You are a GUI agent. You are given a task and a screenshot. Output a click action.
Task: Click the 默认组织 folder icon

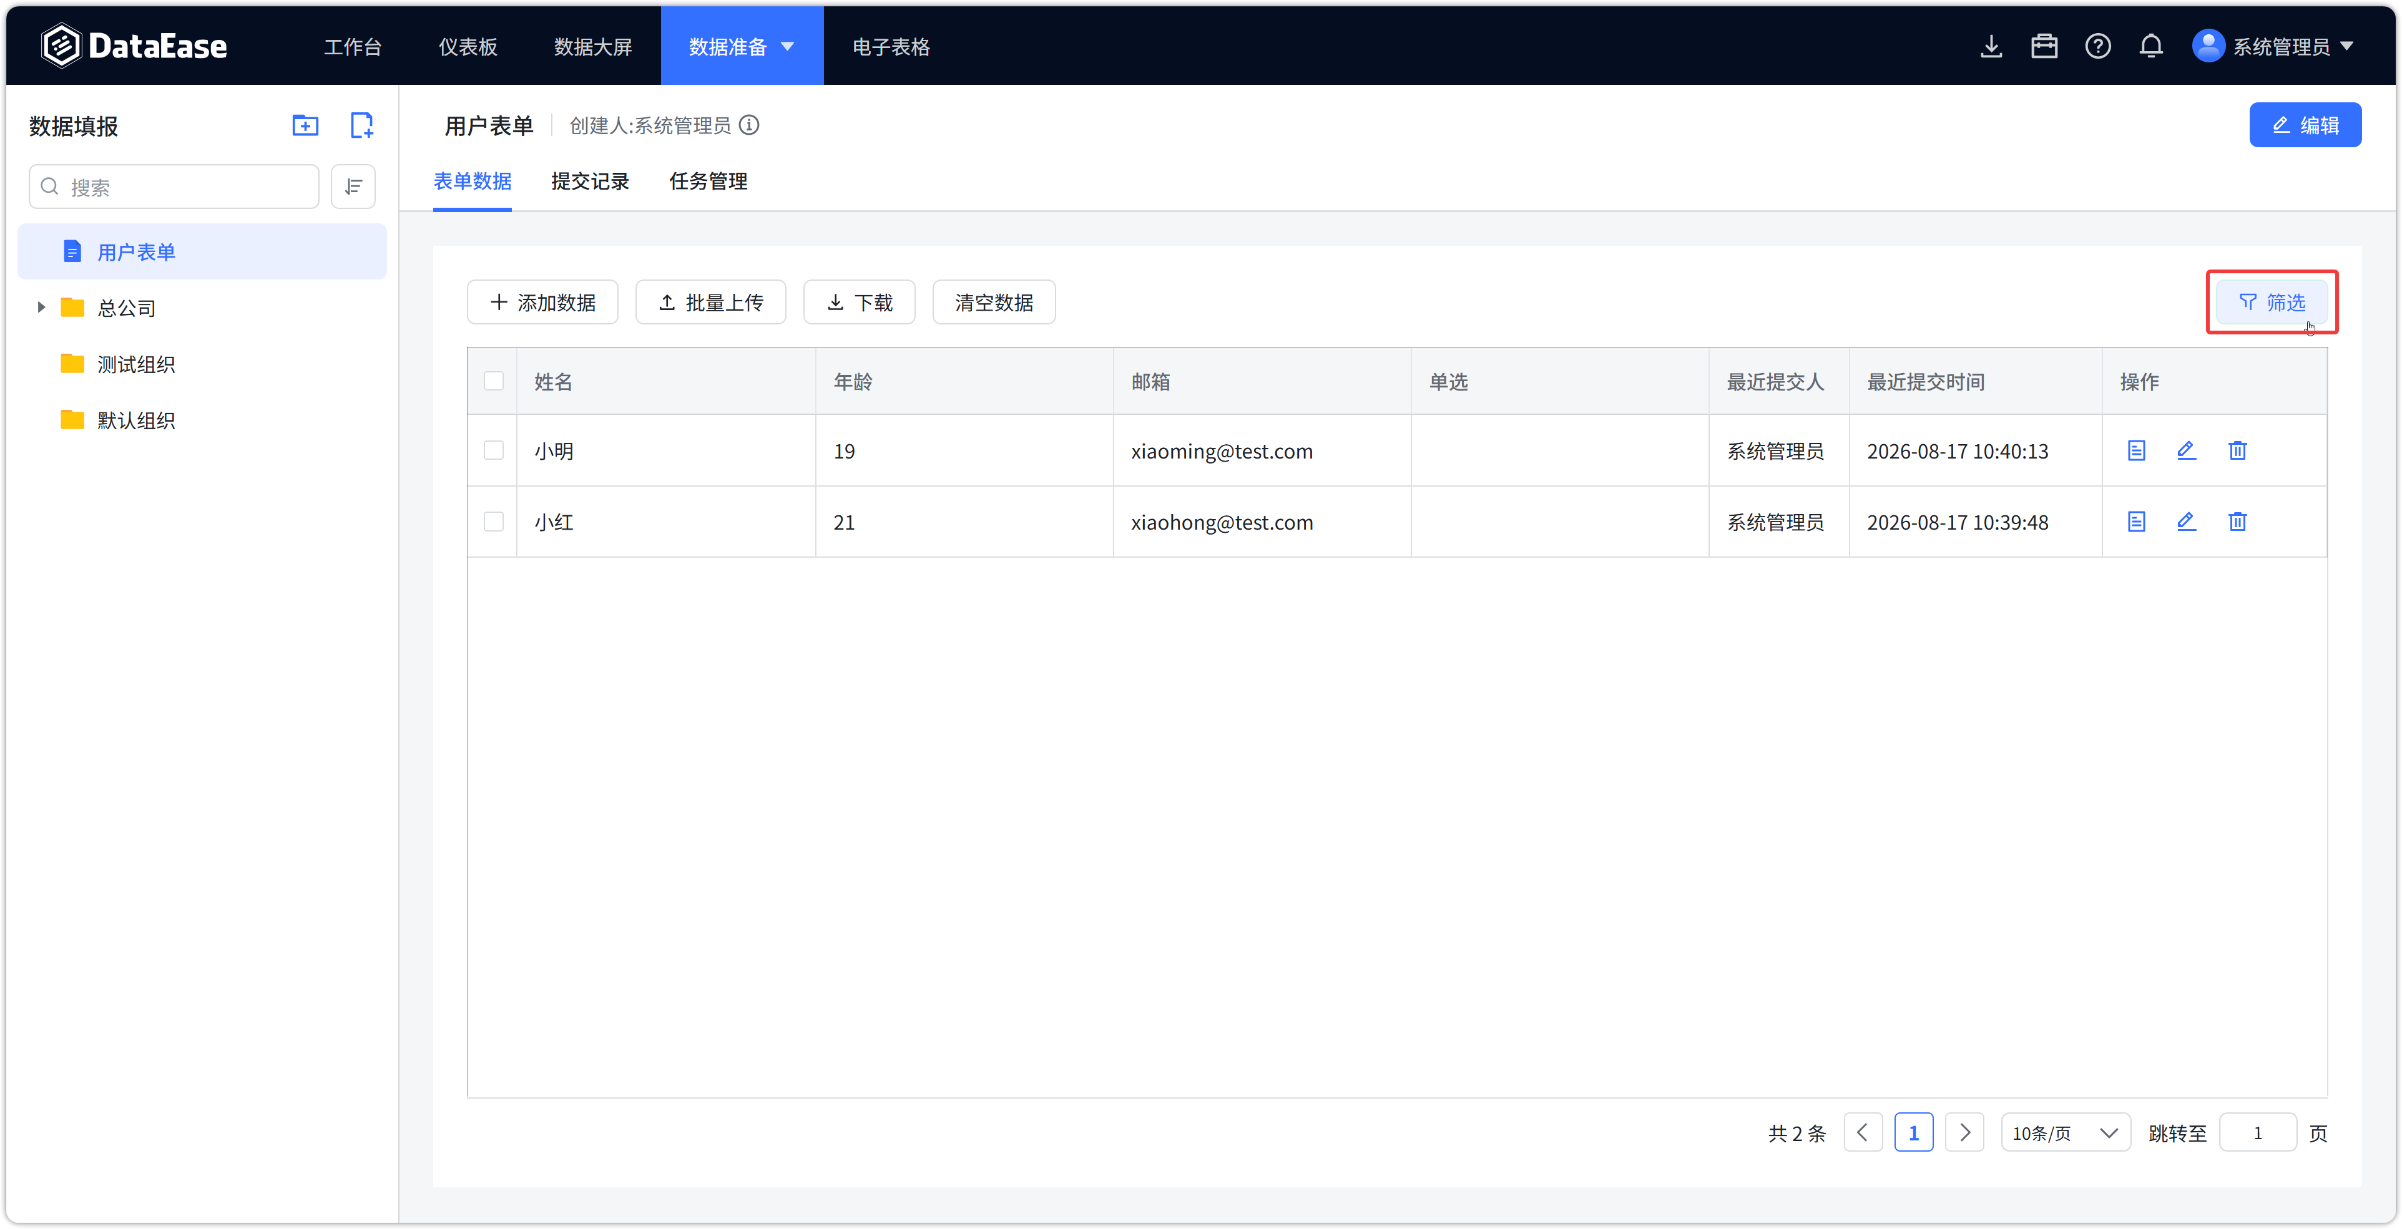point(72,419)
